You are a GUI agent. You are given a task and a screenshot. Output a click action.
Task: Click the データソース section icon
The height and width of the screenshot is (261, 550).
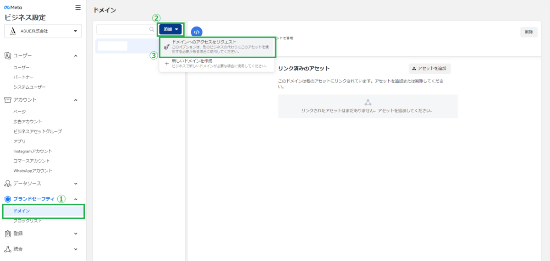[7, 183]
